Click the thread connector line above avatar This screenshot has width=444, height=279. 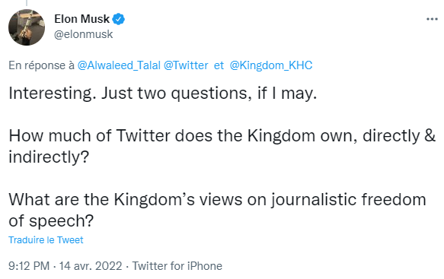27,3
